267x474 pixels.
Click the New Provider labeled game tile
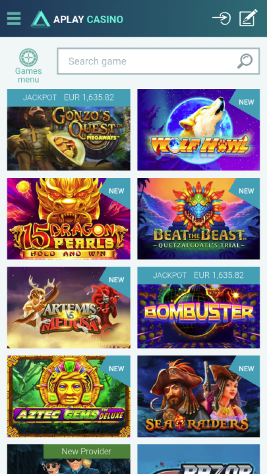pyautogui.click(x=69, y=459)
